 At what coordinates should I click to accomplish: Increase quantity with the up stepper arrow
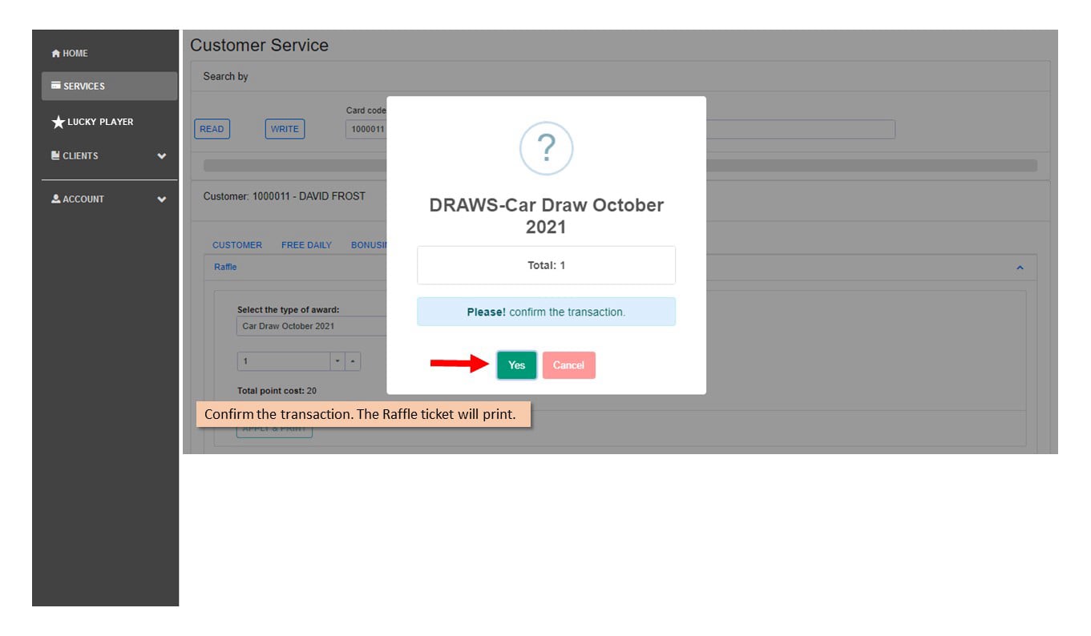[x=353, y=361]
